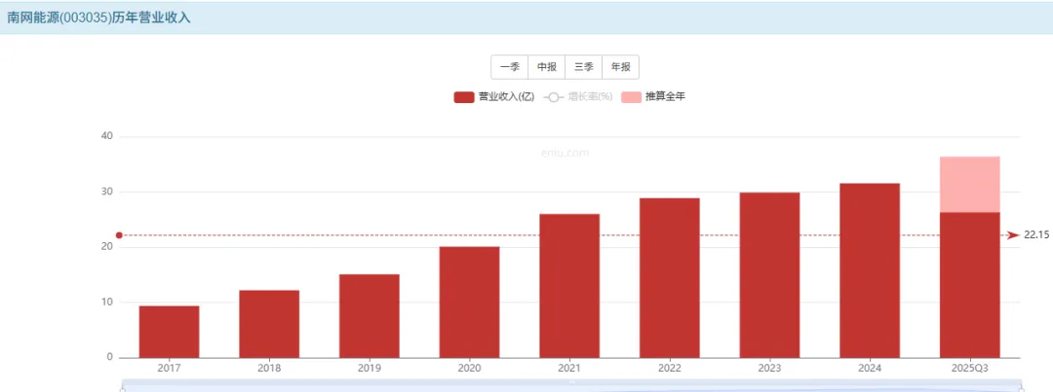Click the 2021 axis label
1053x392 pixels.
coord(569,369)
